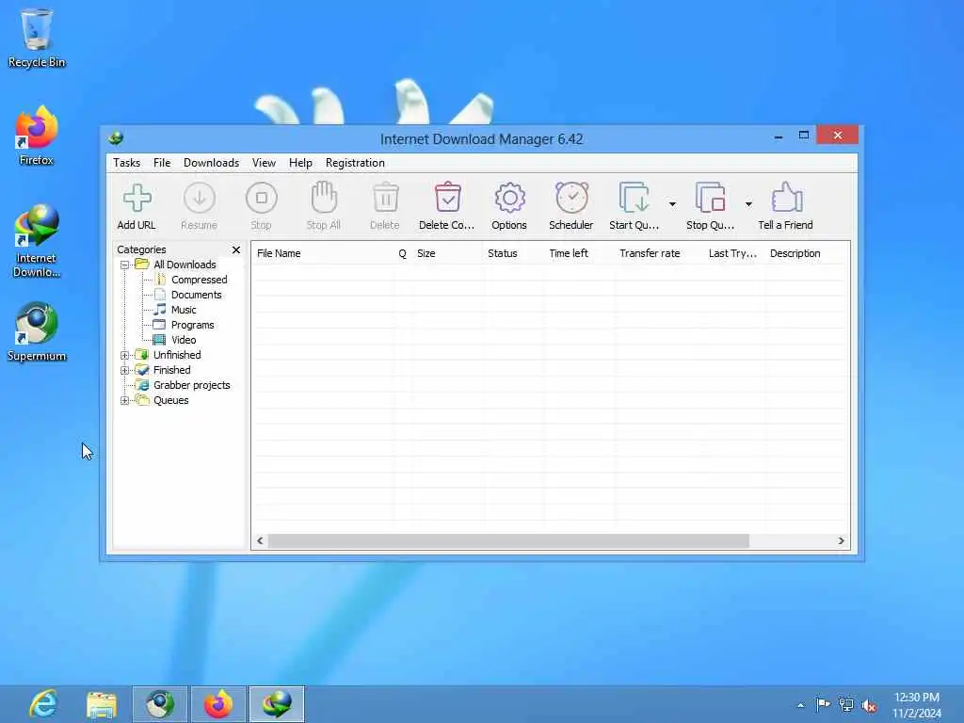The height and width of the screenshot is (723, 964).
Task: Click the taskbar clock and date
Action: (x=917, y=705)
